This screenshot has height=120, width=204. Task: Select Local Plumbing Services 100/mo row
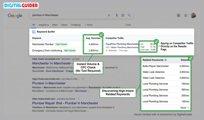pyautogui.click(x=166, y=101)
